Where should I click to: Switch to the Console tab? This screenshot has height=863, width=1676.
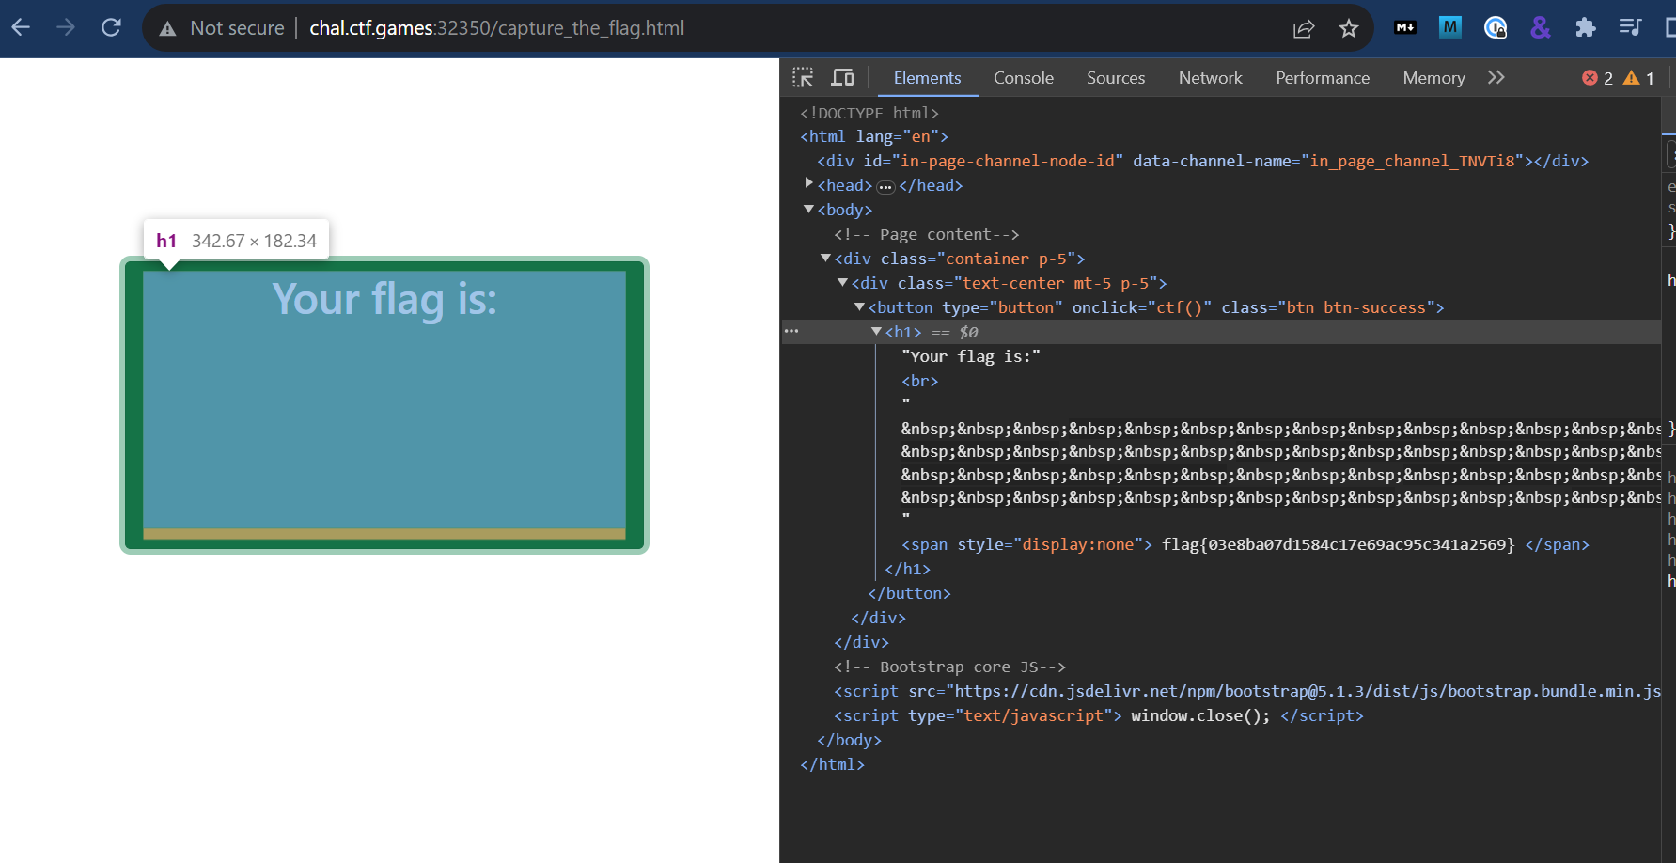[1023, 78]
